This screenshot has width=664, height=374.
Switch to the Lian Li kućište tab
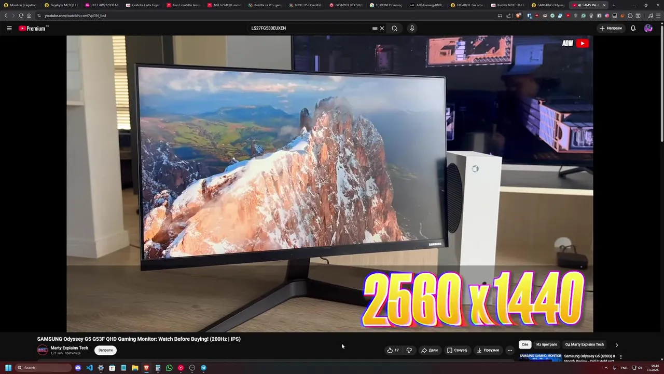click(184, 5)
